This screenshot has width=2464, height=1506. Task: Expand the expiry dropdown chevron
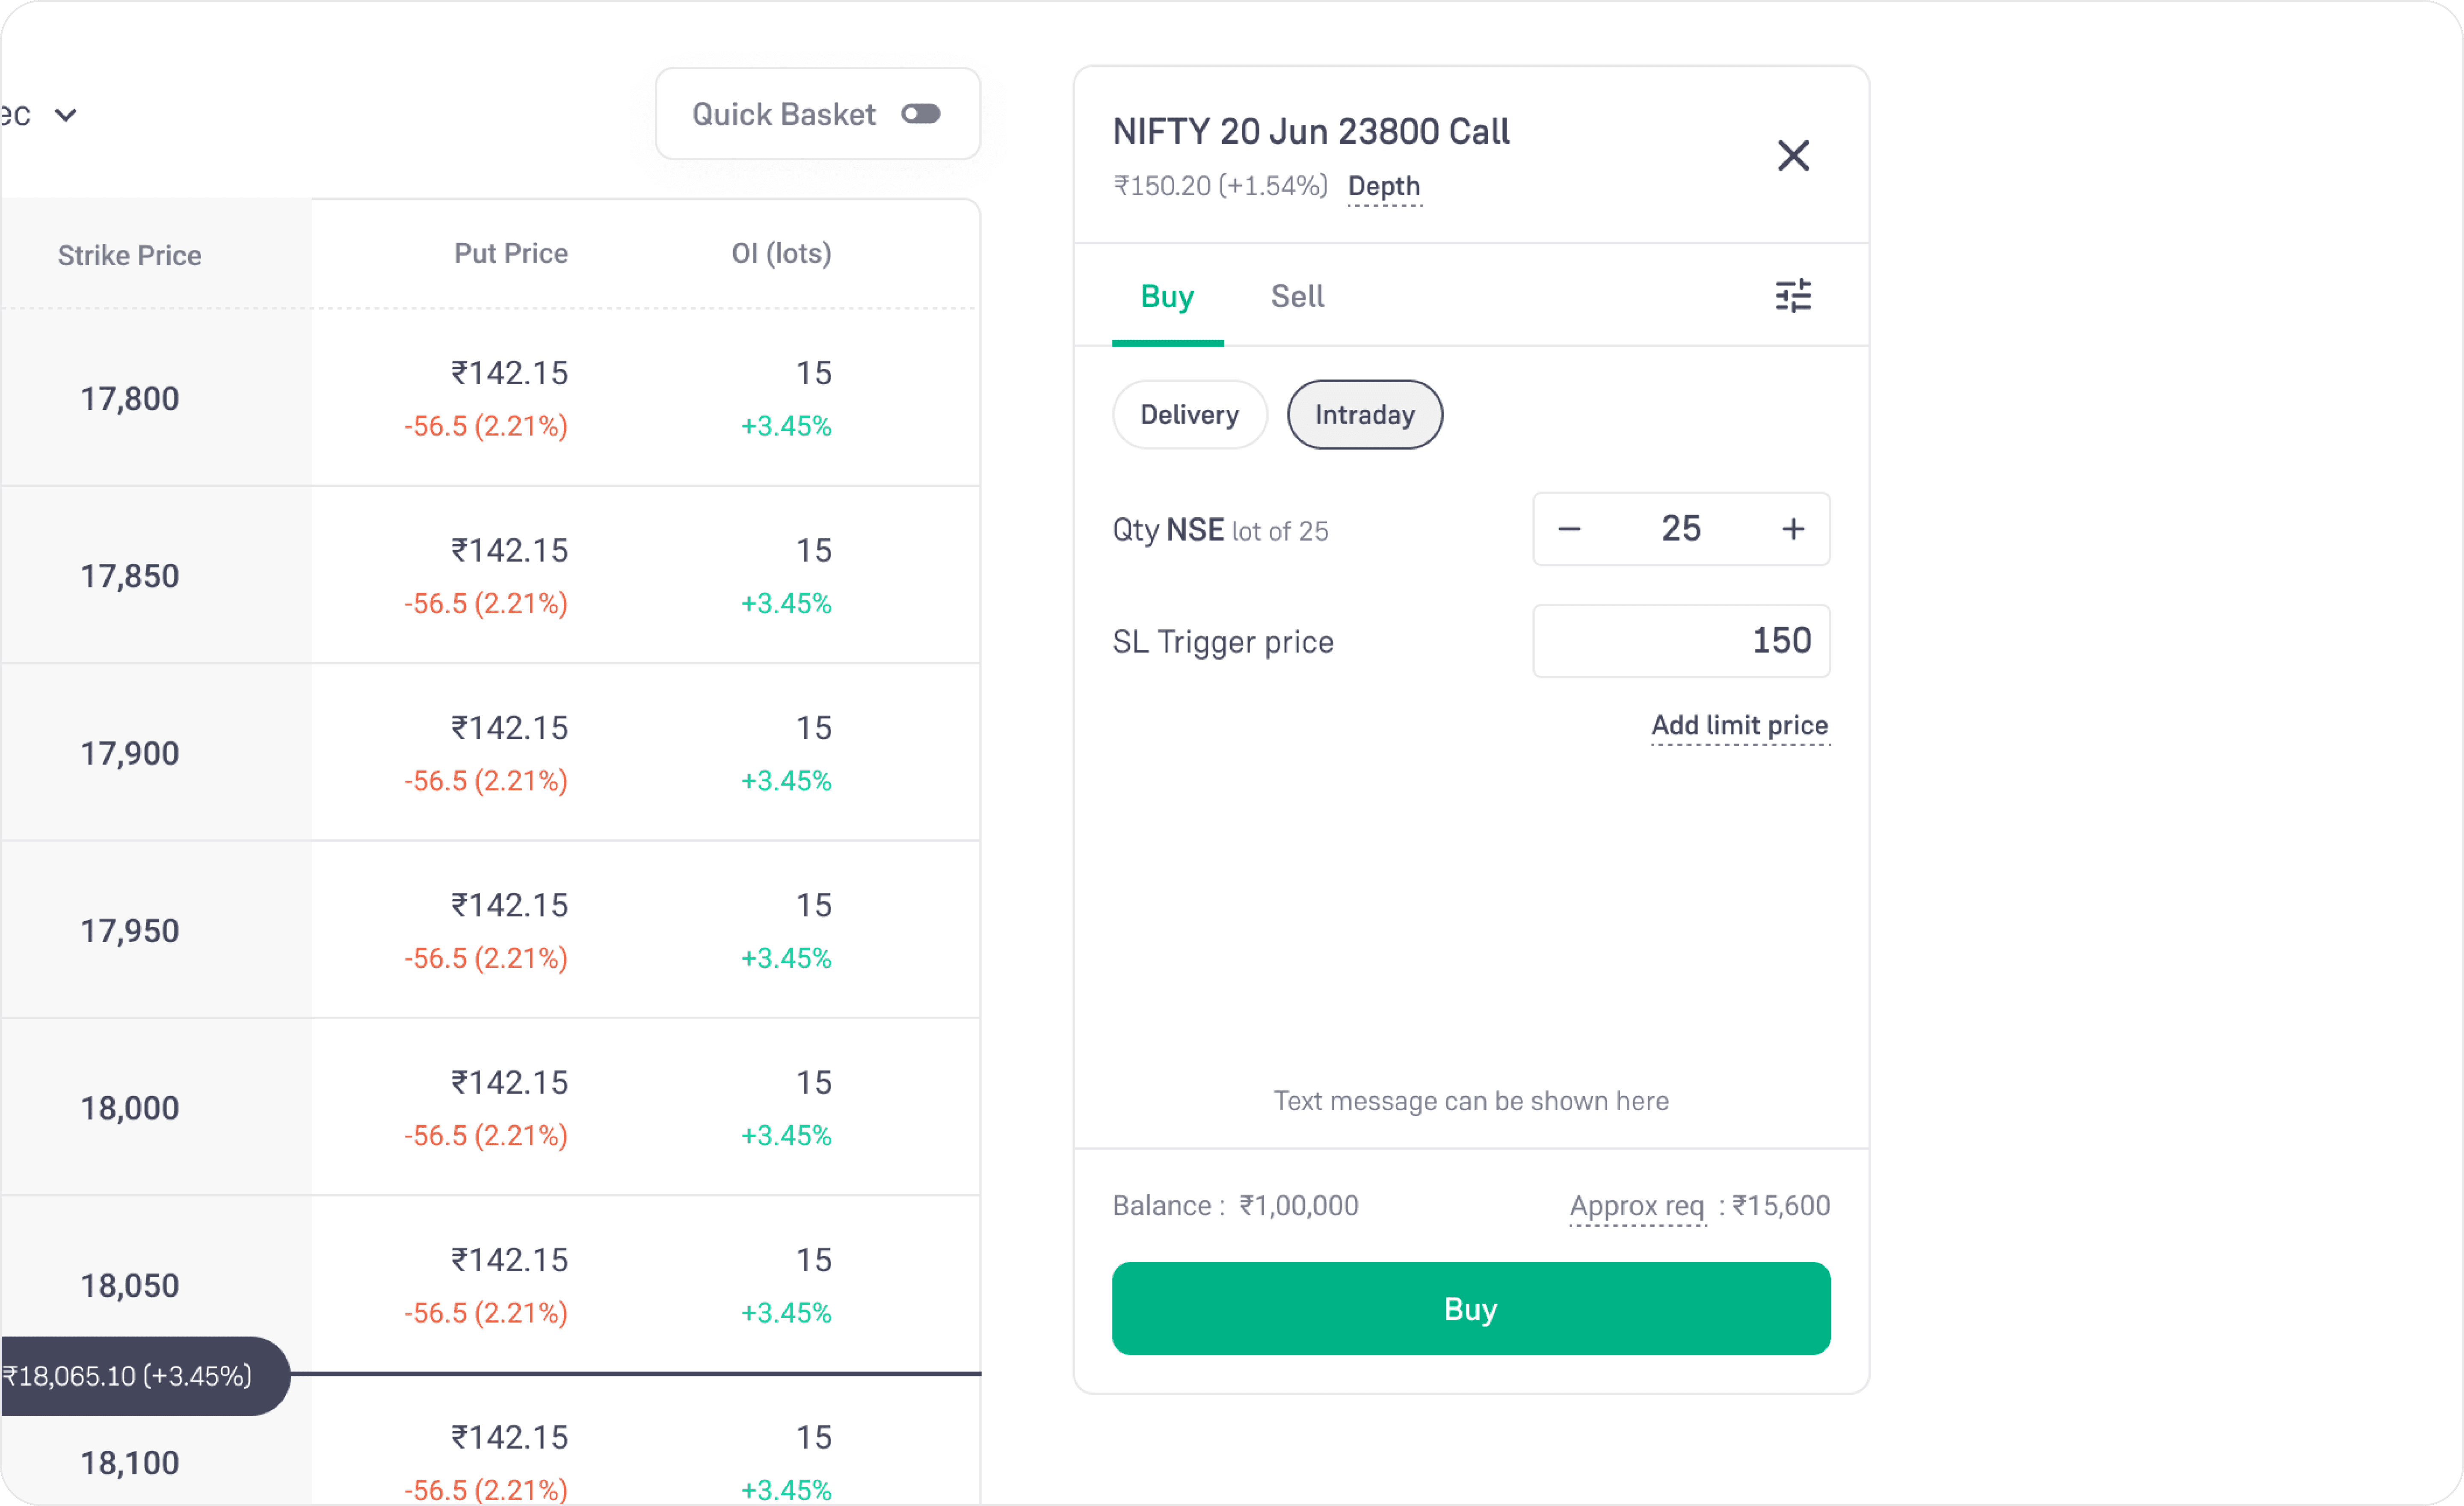[x=66, y=115]
